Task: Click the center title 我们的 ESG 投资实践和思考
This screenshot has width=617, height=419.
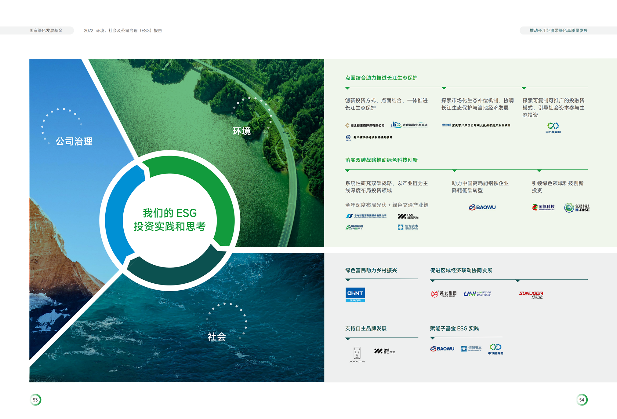Action: pyautogui.click(x=170, y=219)
